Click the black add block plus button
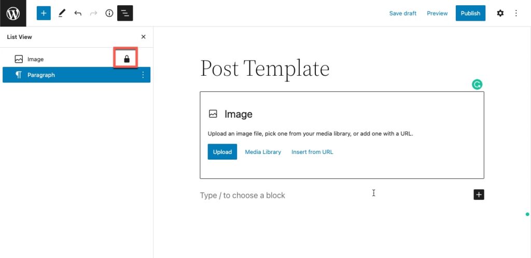The image size is (531, 258). 479,195
